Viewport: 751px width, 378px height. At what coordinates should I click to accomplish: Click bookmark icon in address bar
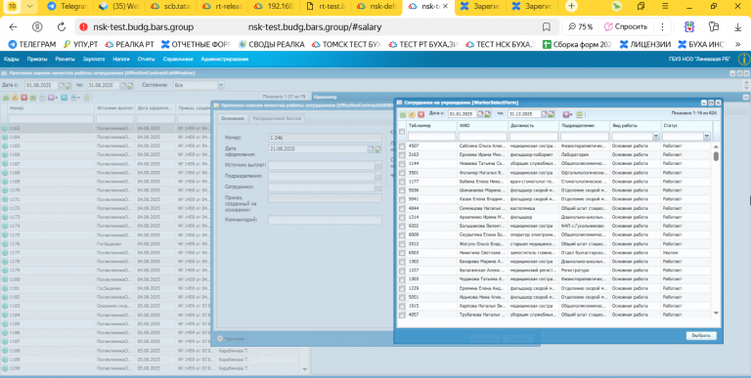pyautogui.click(x=546, y=26)
